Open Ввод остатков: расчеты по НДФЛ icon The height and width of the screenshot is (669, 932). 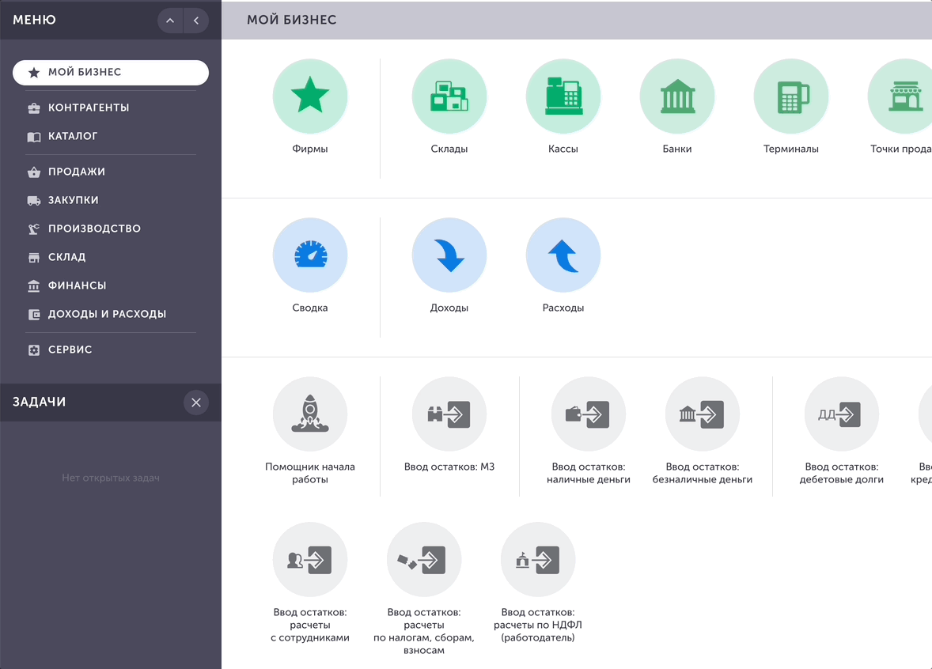point(538,560)
